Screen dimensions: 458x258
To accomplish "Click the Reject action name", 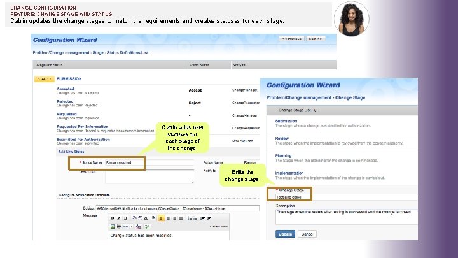I will click(x=195, y=103).
